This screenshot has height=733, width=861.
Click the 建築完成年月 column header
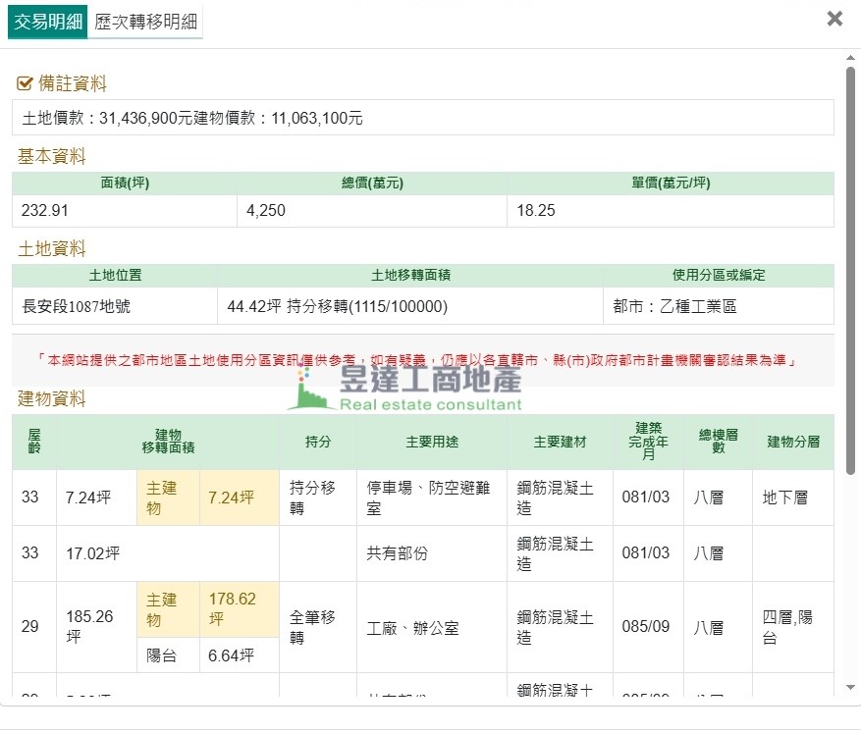648,442
